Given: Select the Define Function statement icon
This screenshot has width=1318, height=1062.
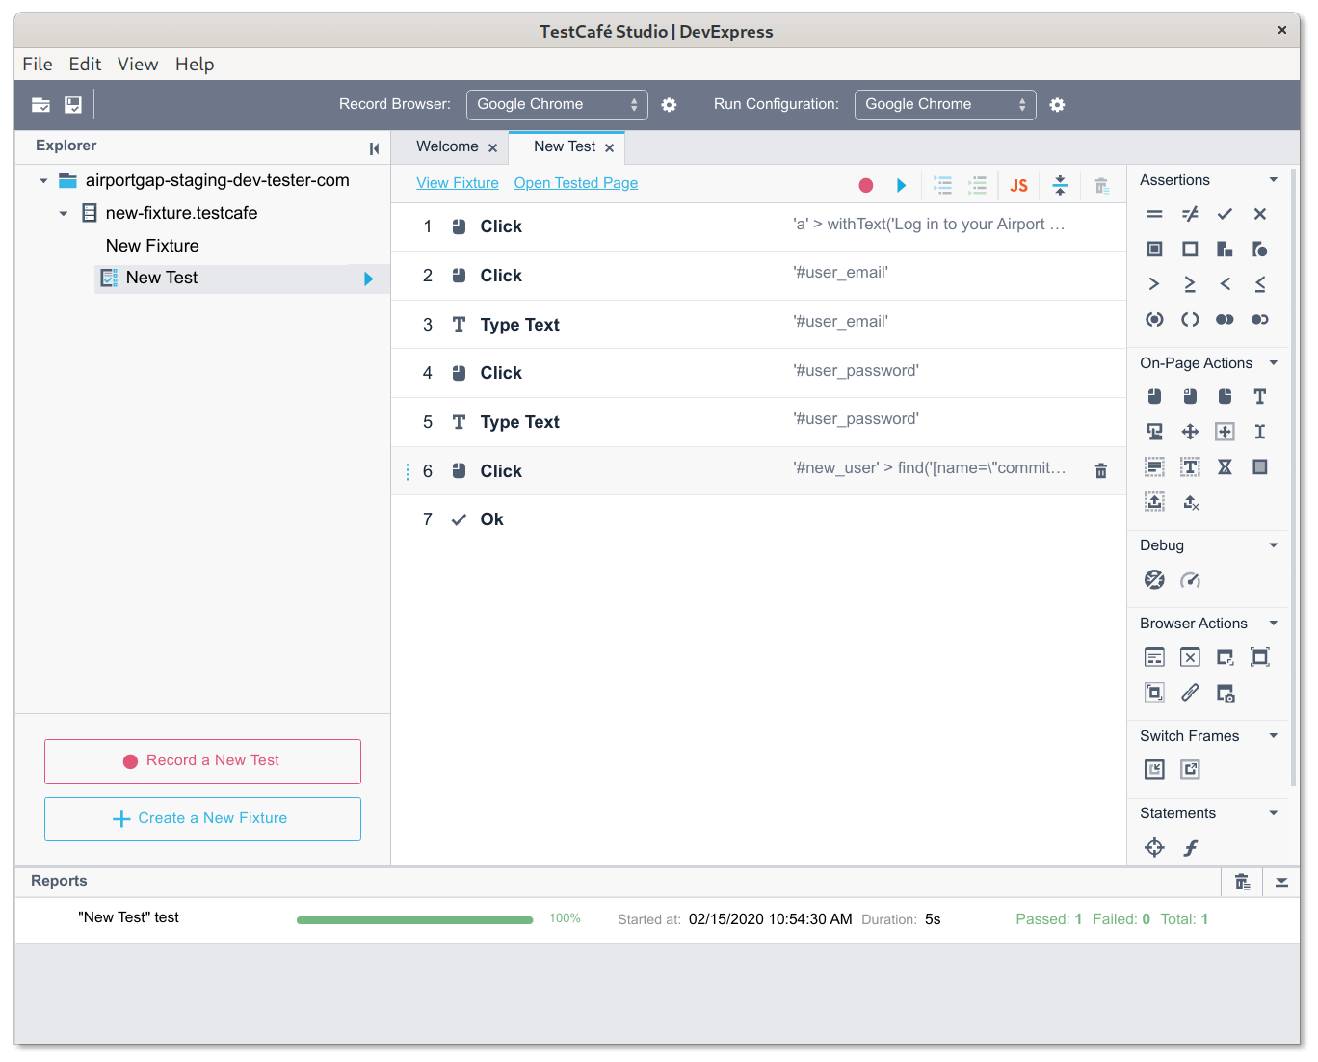Looking at the screenshot, I should pyautogui.click(x=1191, y=847).
